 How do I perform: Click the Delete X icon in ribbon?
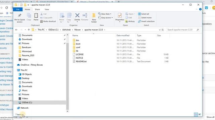(x=77, y=15)
